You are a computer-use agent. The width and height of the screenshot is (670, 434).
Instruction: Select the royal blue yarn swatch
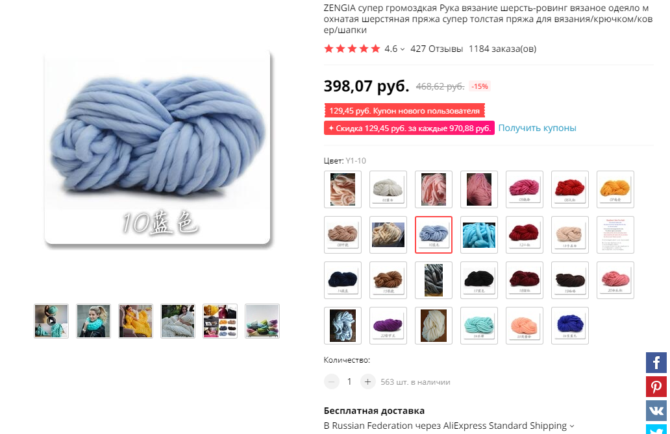(569, 326)
